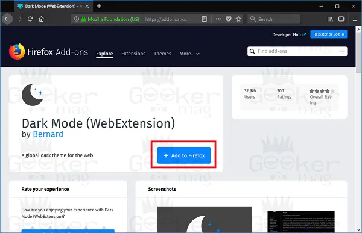The image size is (362, 233).
Task: Open page actions three-dot menu
Action: point(218,19)
